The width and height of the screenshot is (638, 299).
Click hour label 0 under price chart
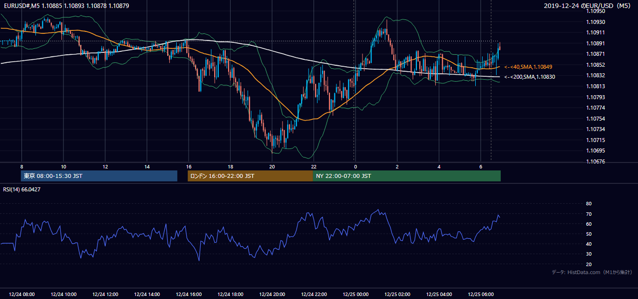click(x=355, y=166)
